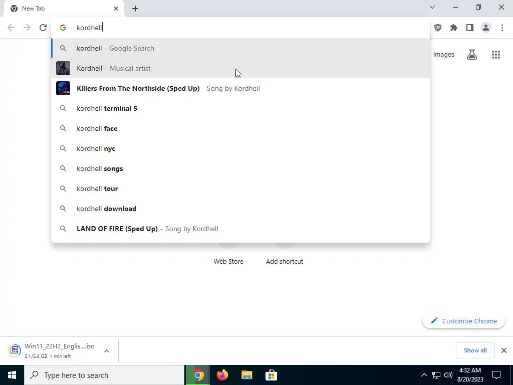This screenshot has width=513, height=385.
Task: Open the volume speaker tray icon
Action: point(448,375)
